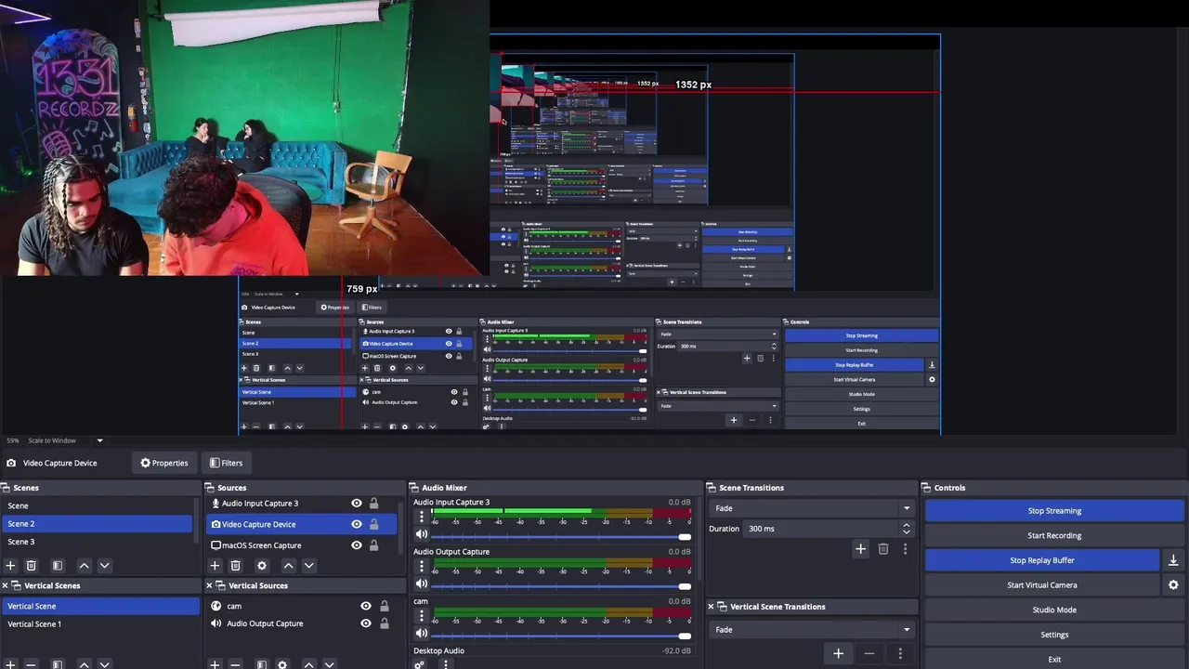Adjust Audio Input Capture 3 volume slider

pos(561,536)
